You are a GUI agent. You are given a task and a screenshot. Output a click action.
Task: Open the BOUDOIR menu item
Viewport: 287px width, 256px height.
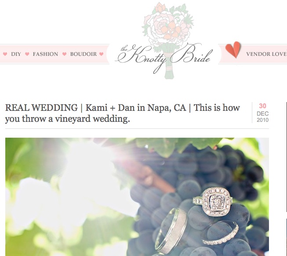[84, 54]
